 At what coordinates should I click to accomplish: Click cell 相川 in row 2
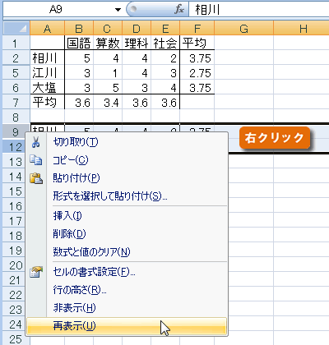47,57
